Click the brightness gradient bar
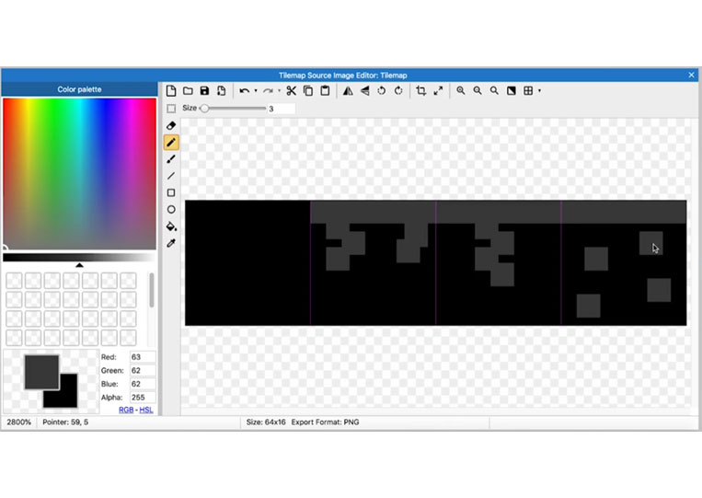This screenshot has height=498, width=702. pos(79,257)
